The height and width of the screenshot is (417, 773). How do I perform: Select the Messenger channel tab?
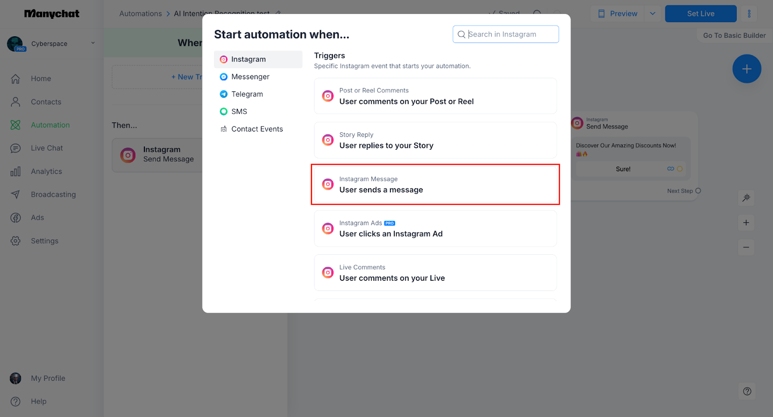250,77
